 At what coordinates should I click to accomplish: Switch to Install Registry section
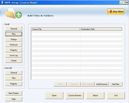14,50
